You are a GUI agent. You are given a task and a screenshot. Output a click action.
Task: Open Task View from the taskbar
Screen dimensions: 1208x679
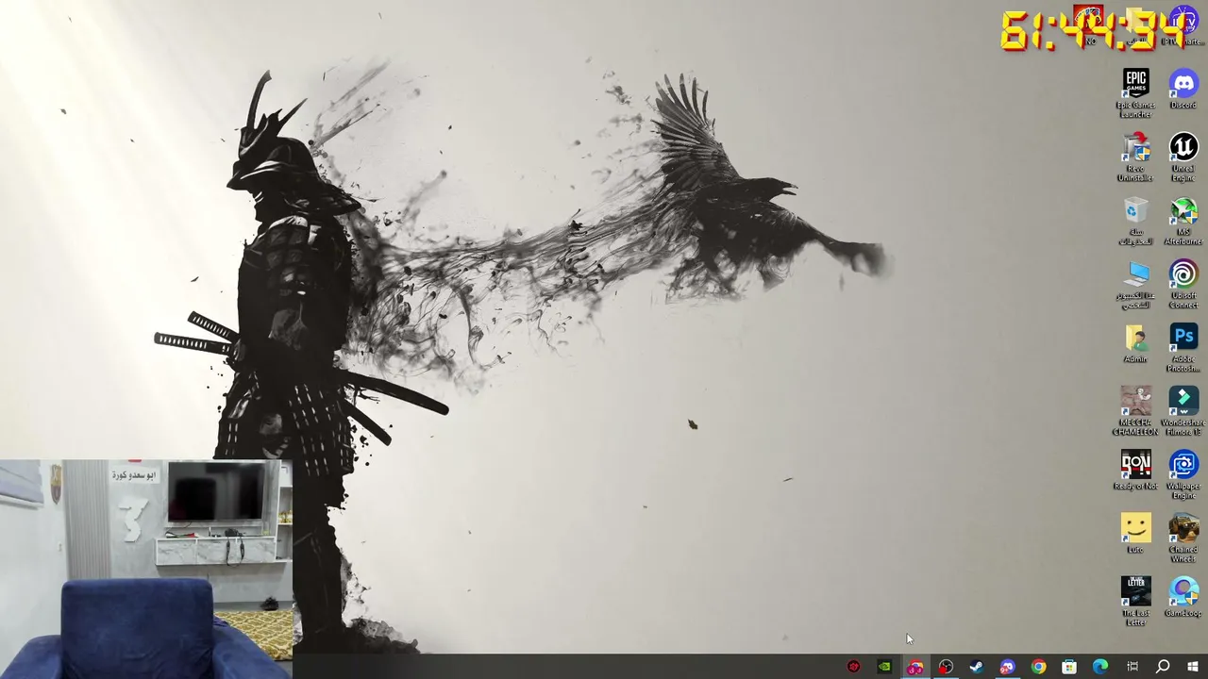(1132, 667)
